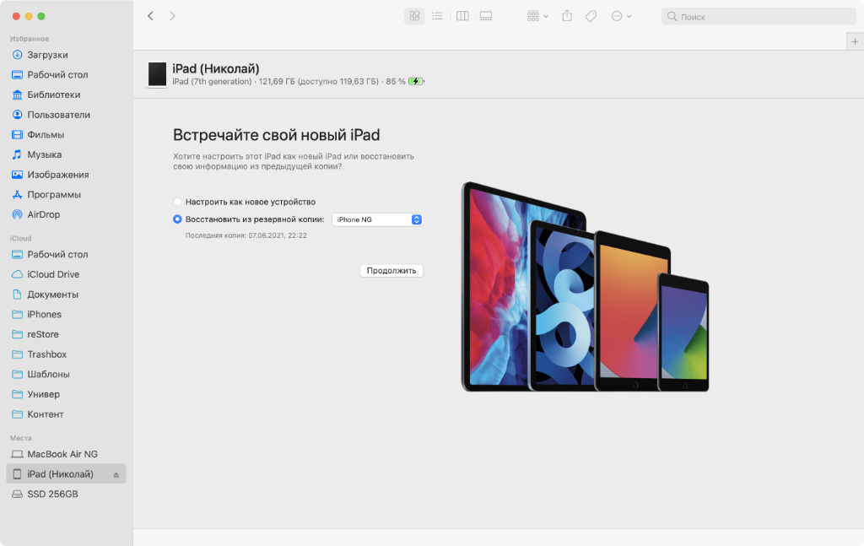
Task: Switch to icon grid view
Action: [x=414, y=16]
